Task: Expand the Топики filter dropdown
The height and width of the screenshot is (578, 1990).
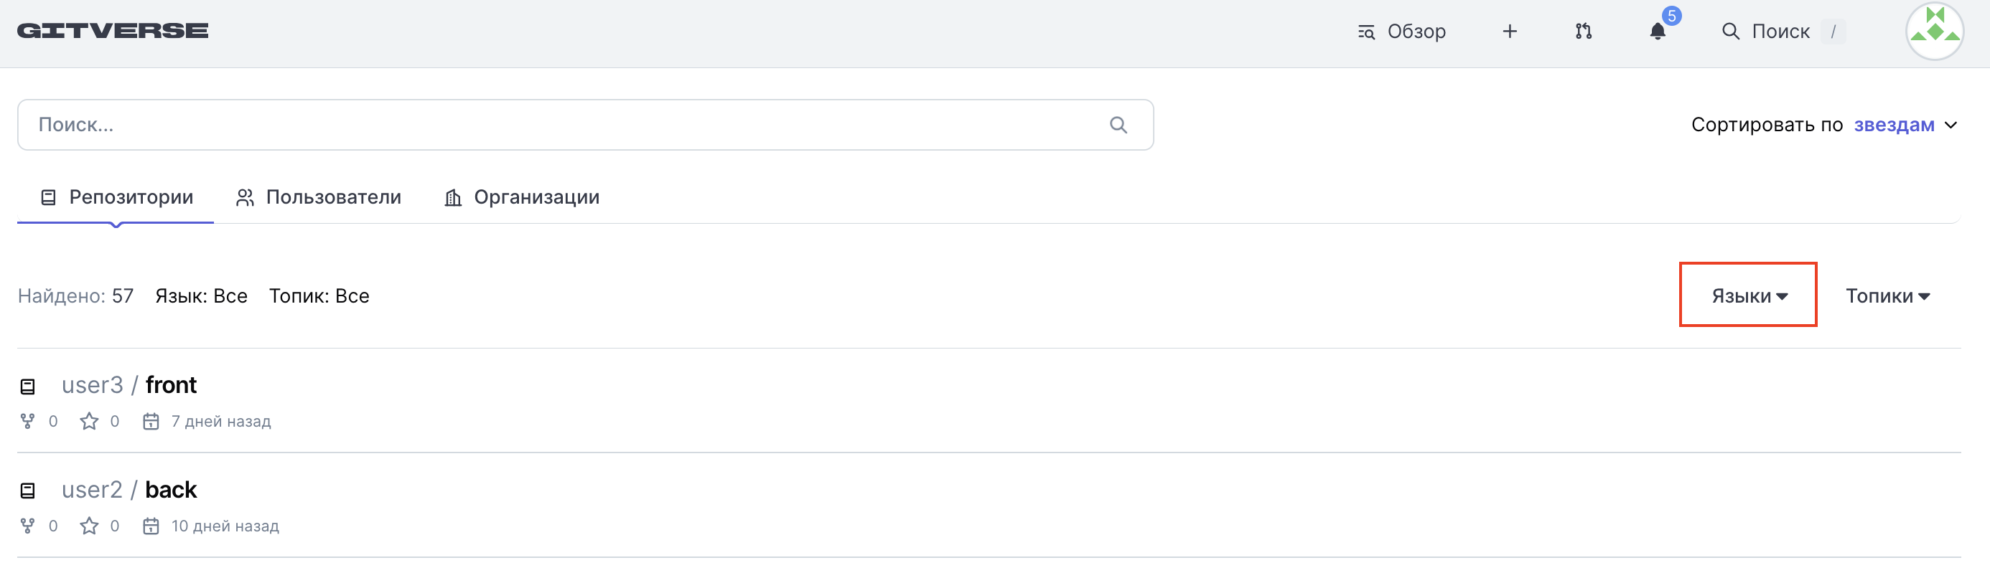Action: click(1887, 295)
